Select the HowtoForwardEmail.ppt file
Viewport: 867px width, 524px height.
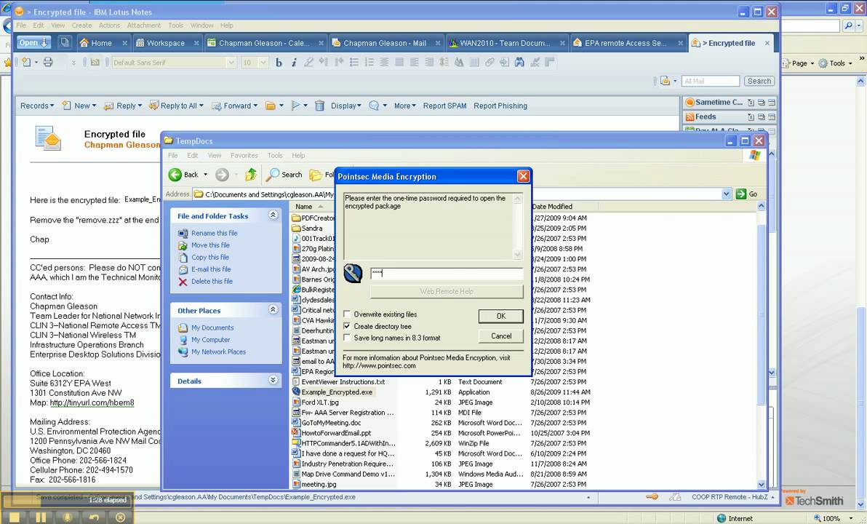(x=336, y=433)
